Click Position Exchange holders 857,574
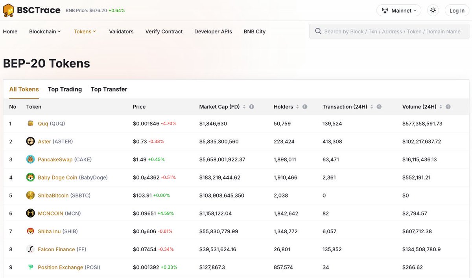The height and width of the screenshot is (278, 472). 283,267
